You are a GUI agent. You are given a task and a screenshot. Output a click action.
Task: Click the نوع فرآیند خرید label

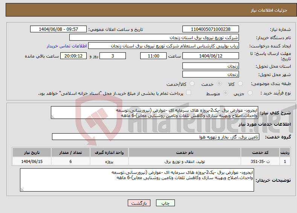click(276, 93)
